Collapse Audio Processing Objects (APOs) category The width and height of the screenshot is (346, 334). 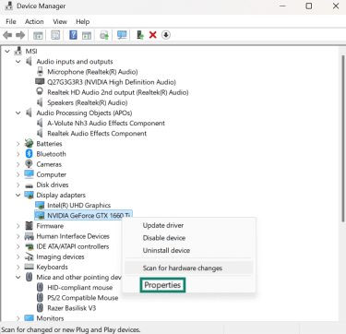18,113
